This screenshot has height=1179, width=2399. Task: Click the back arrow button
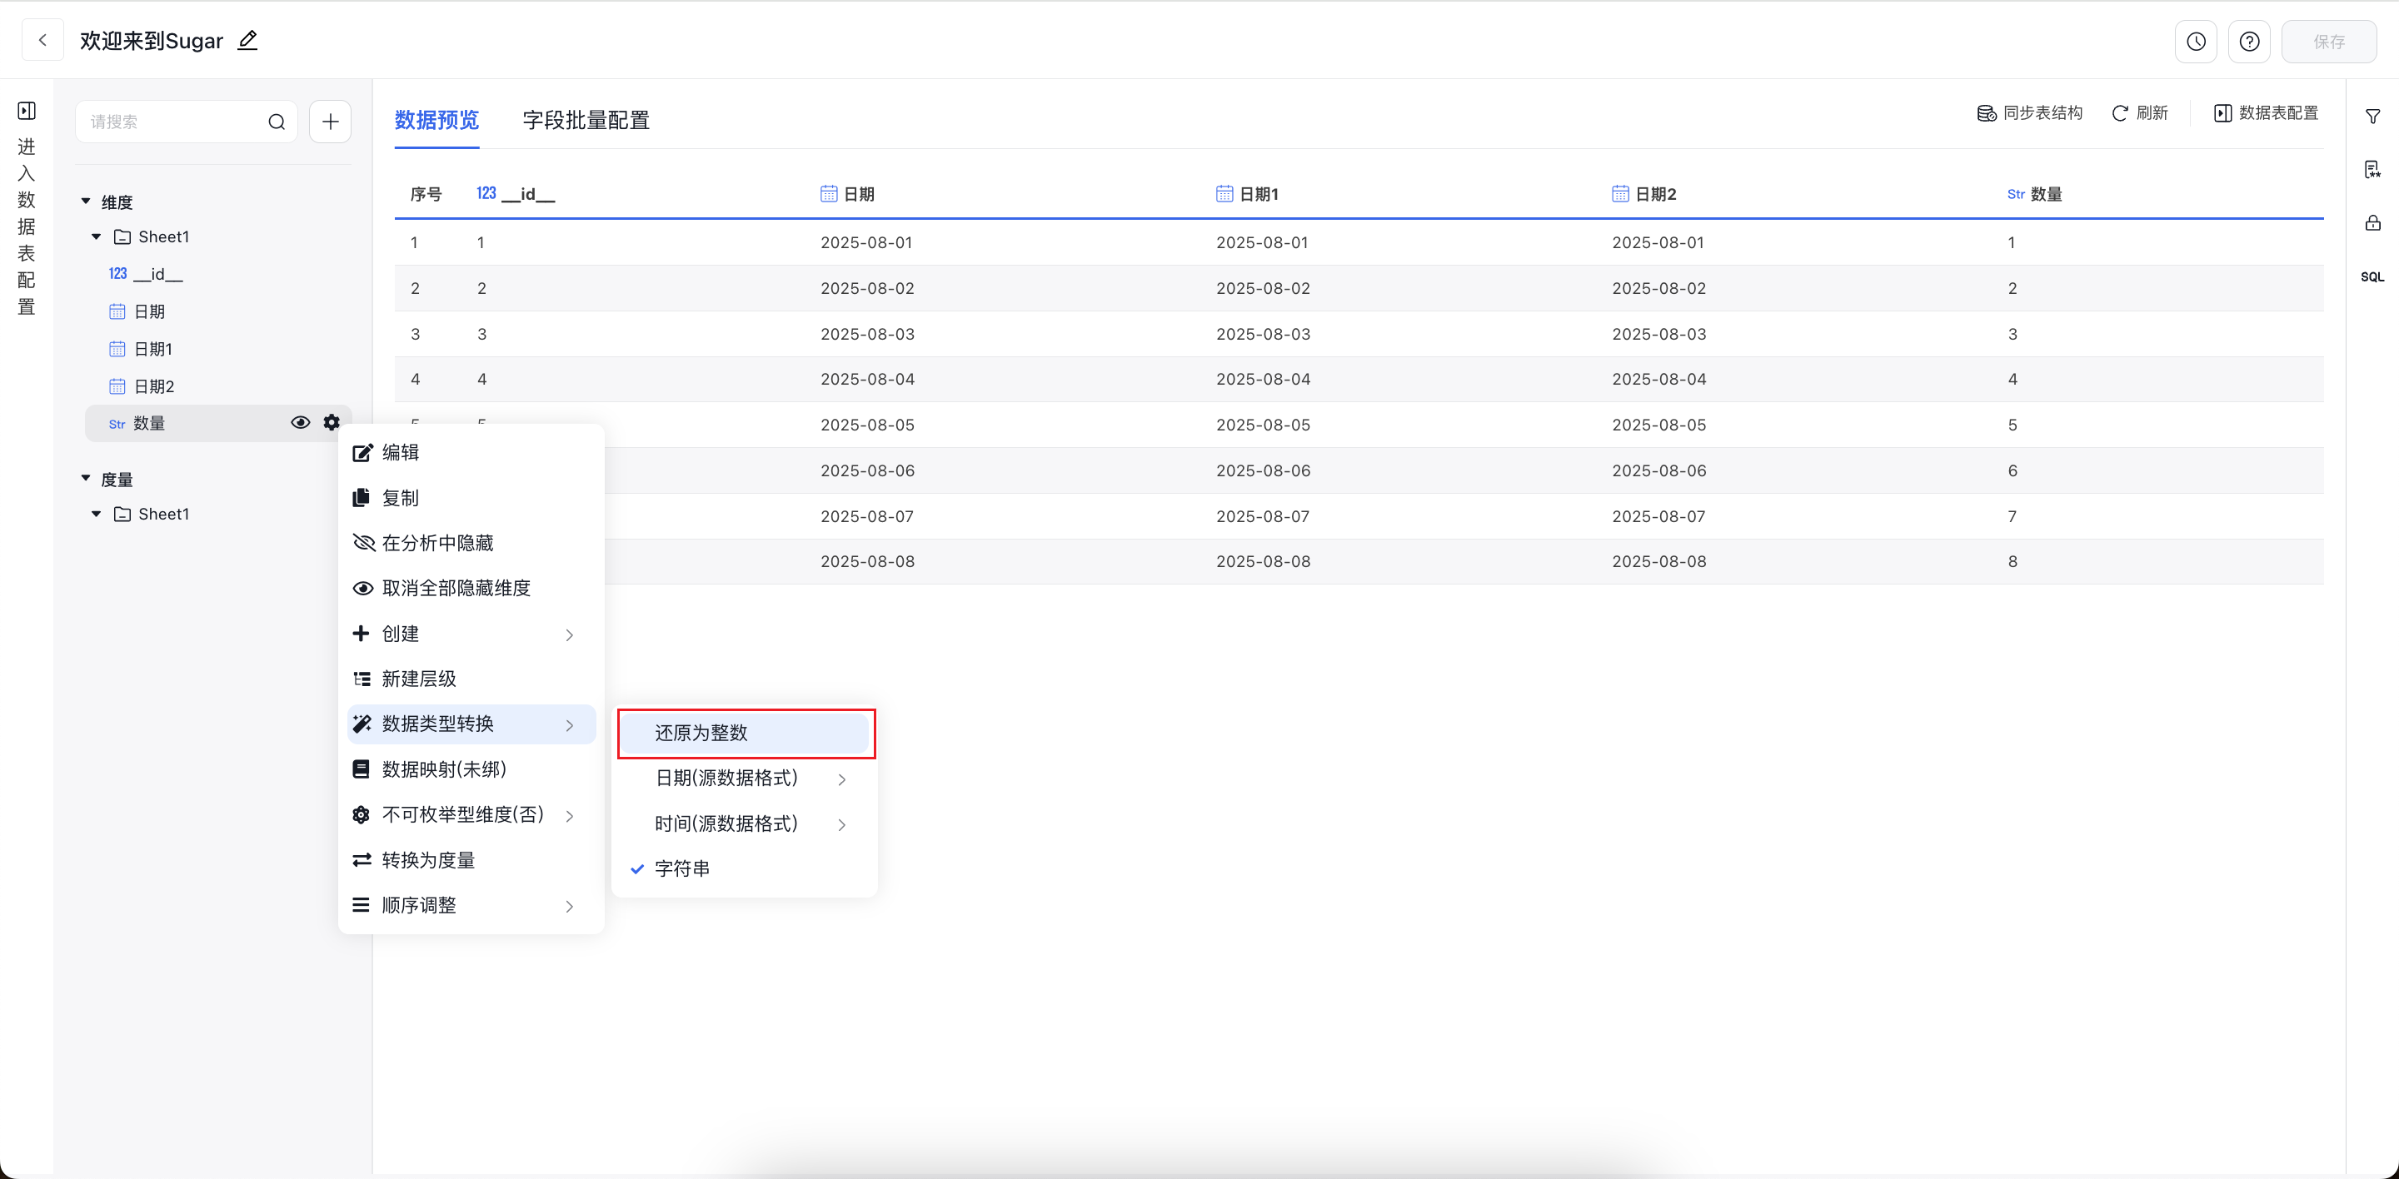(x=42, y=40)
